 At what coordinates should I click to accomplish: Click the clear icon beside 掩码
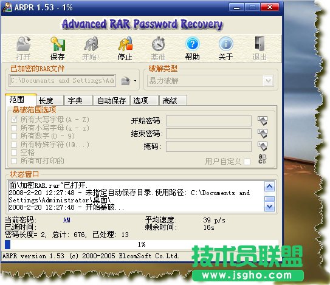pos(263,146)
